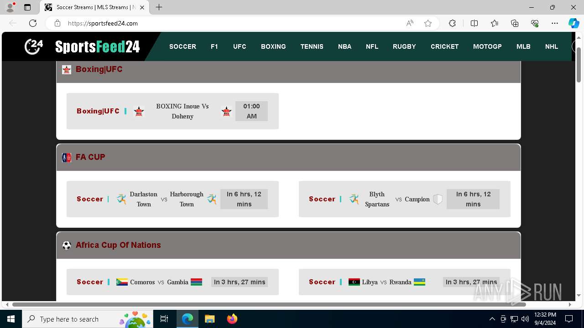
Task: Show hidden system tray icons
Action: point(492,319)
